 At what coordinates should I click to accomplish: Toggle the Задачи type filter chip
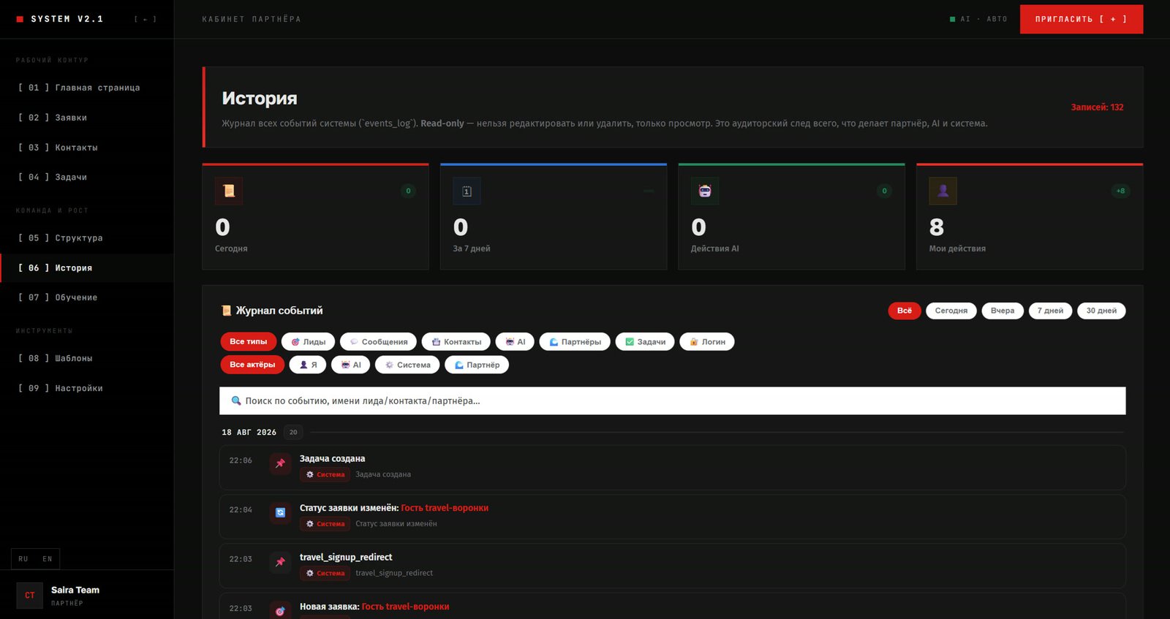(x=645, y=341)
